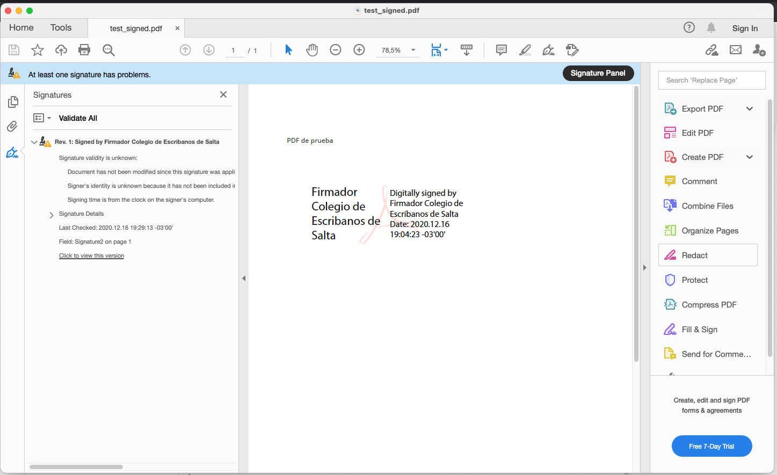777x475 pixels.
Task: Zoom in using the plus icon
Action: (359, 49)
